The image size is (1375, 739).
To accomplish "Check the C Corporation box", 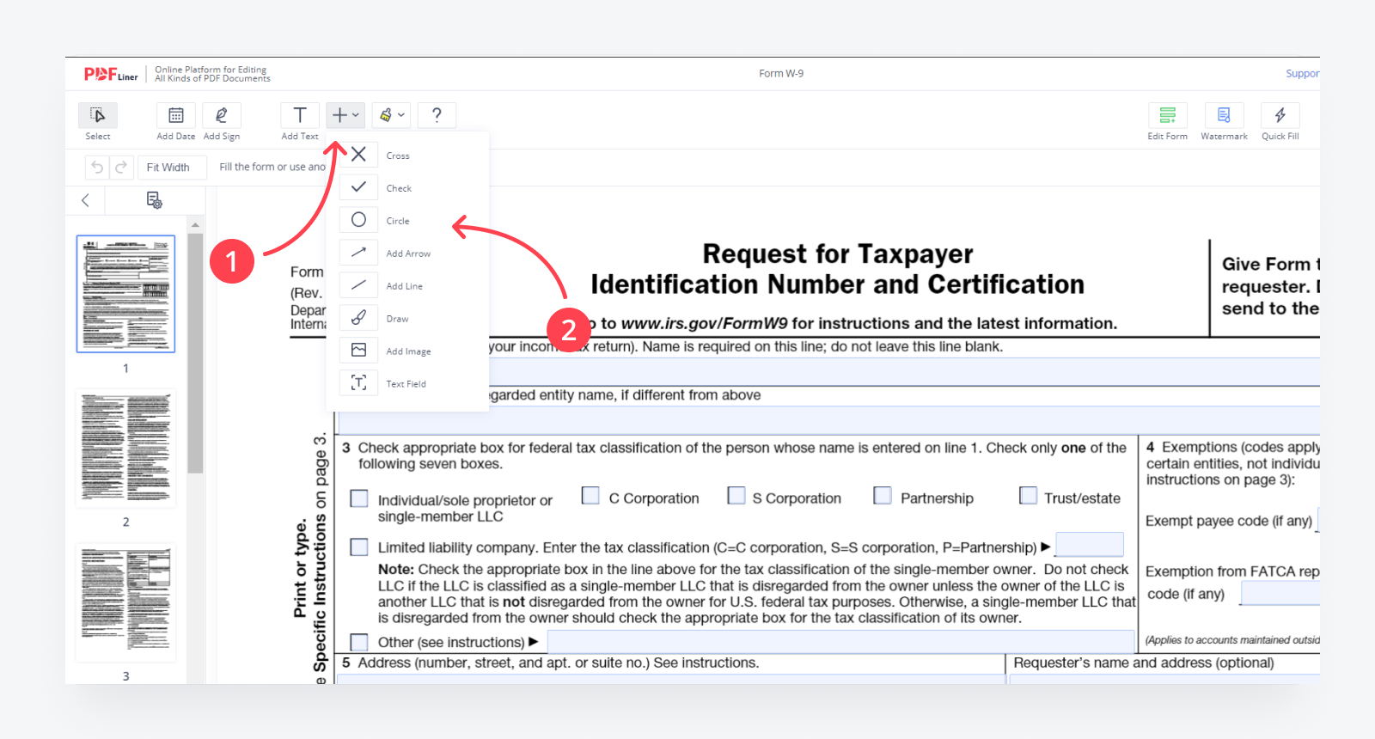I will (590, 496).
